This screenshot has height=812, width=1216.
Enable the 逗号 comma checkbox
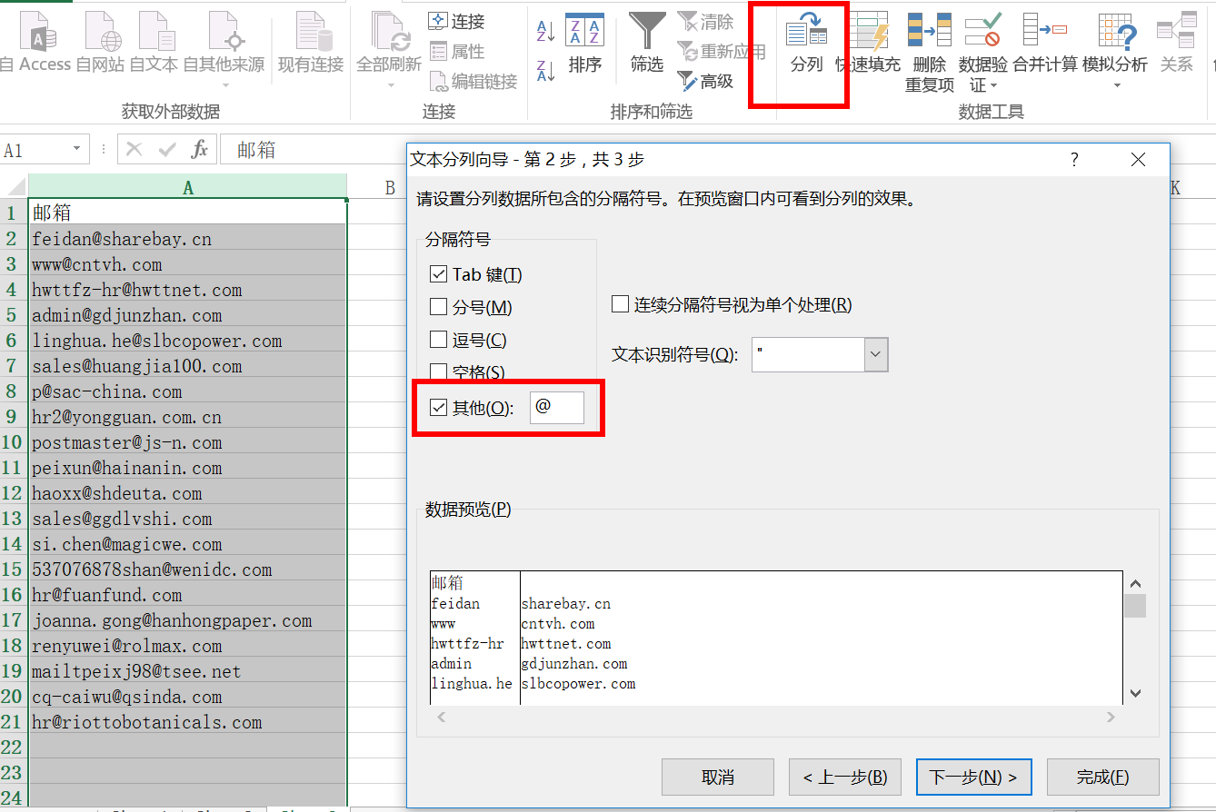pos(438,340)
